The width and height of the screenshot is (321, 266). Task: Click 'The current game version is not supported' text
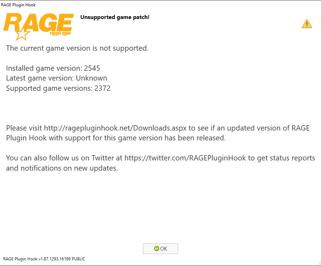tap(77, 48)
